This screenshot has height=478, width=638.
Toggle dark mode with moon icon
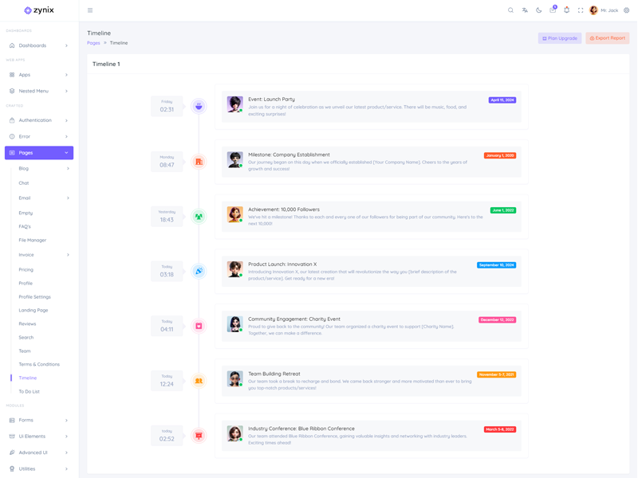tap(539, 10)
